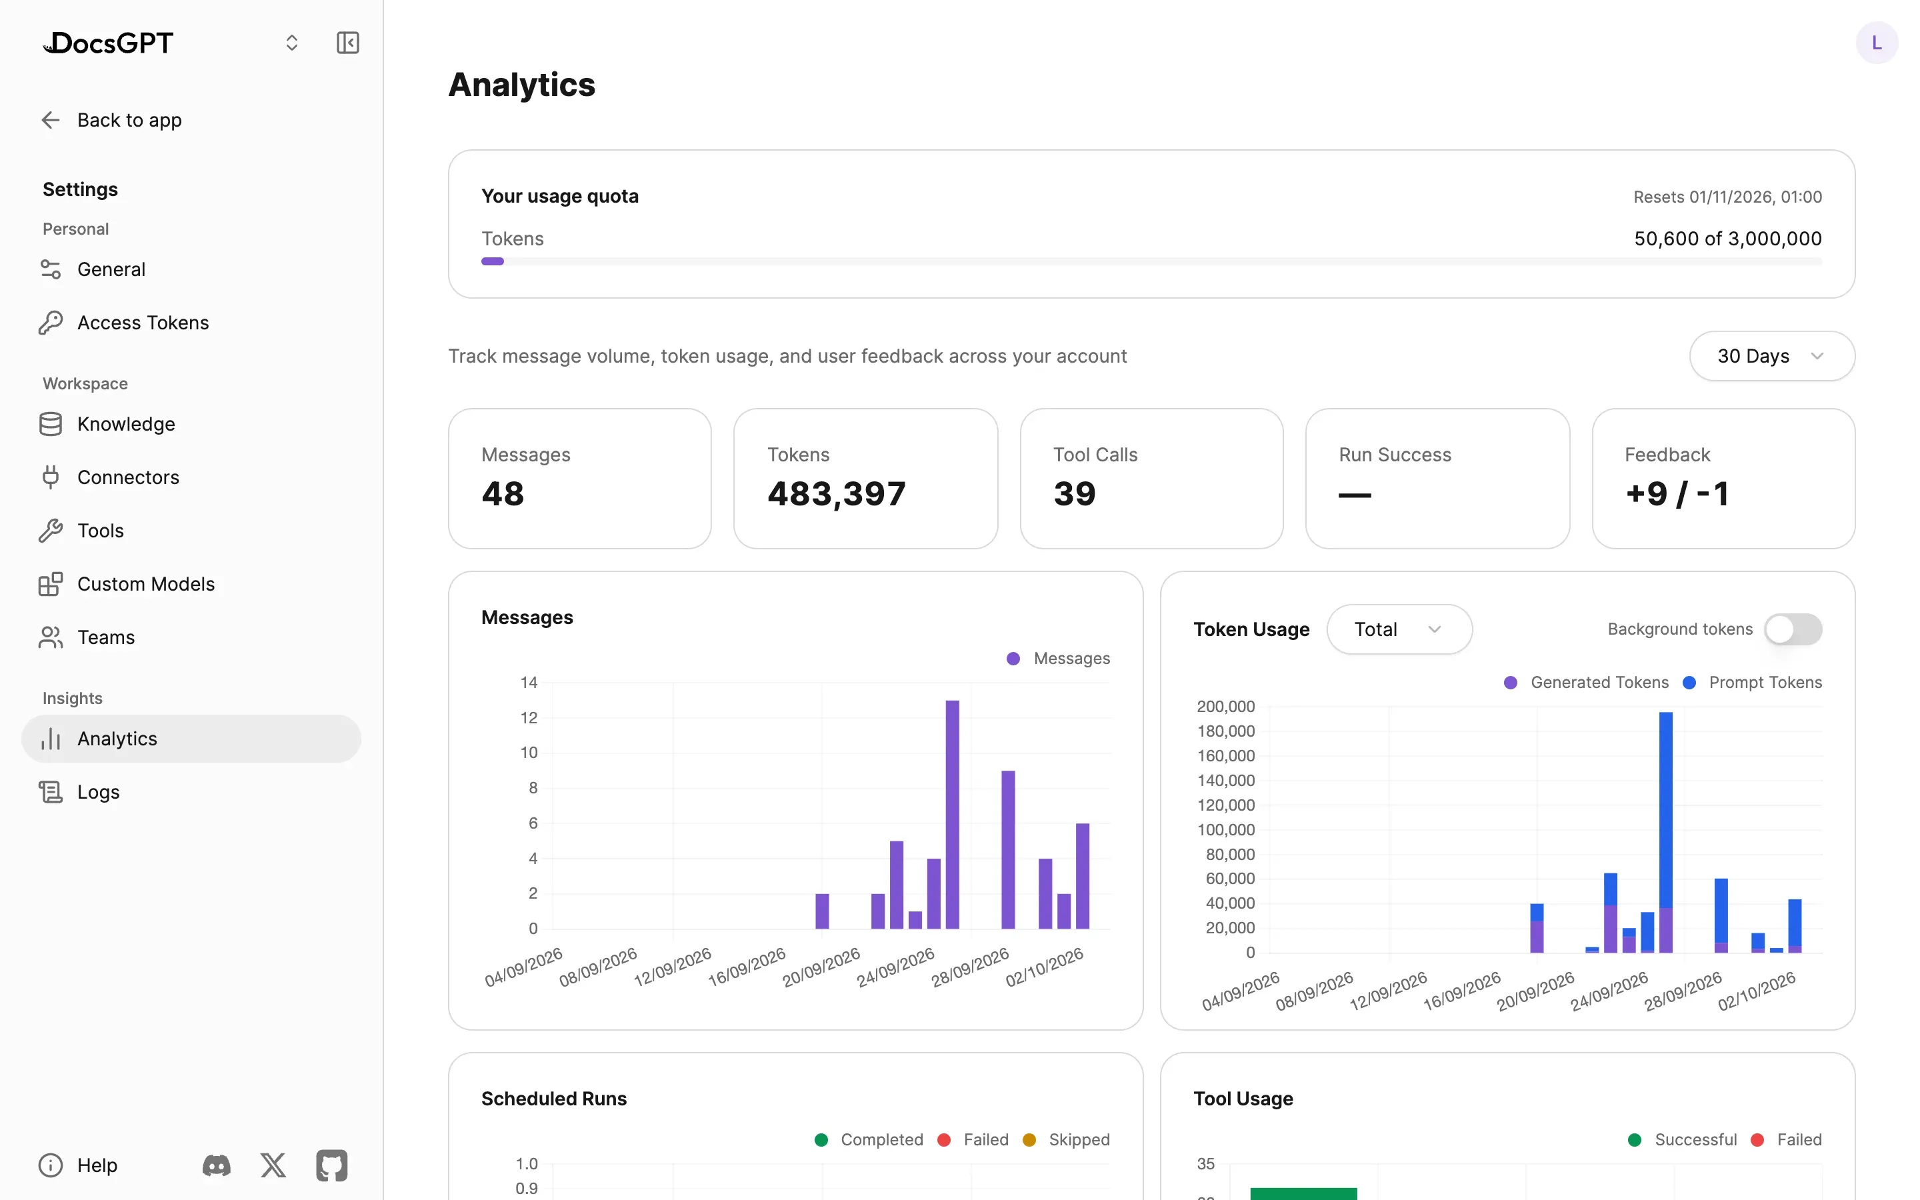The image size is (1920, 1200).
Task: Open the workspace switcher chevrons
Action: point(292,43)
